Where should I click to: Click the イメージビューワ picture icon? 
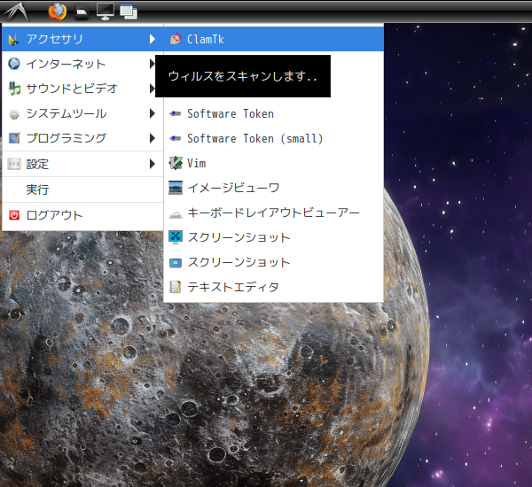tap(176, 188)
